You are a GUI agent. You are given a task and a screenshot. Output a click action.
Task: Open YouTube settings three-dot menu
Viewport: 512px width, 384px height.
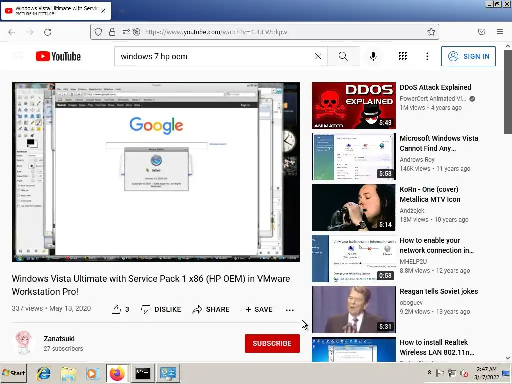(x=427, y=56)
